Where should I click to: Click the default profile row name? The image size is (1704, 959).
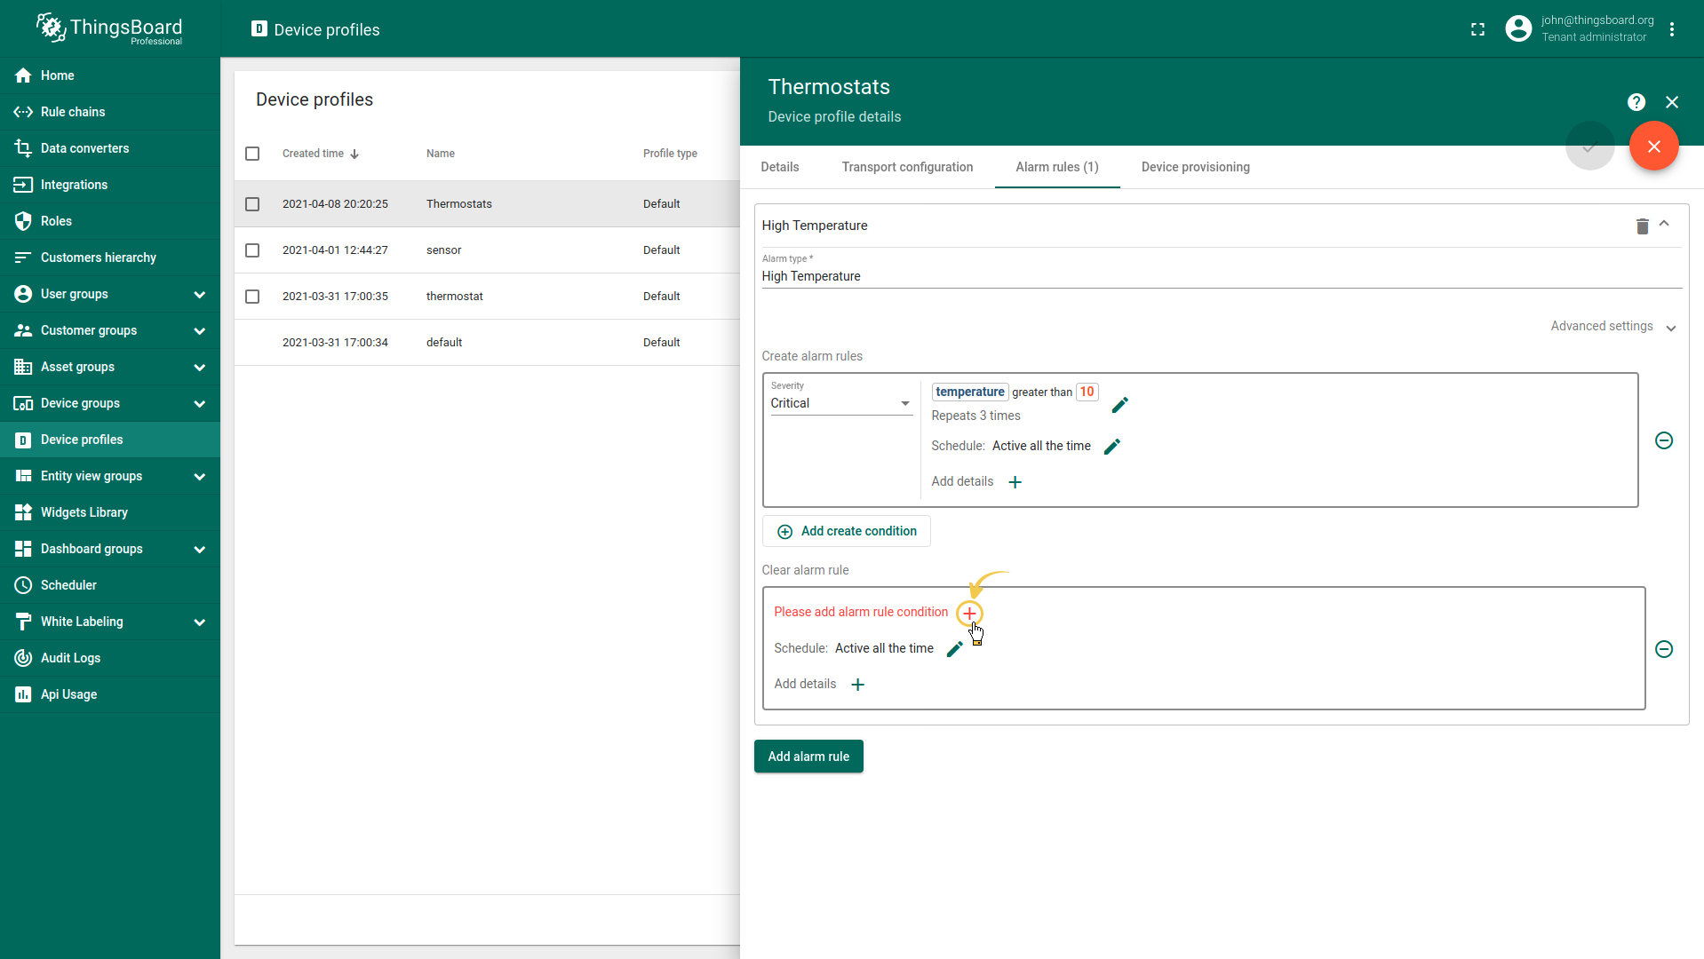coord(443,343)
